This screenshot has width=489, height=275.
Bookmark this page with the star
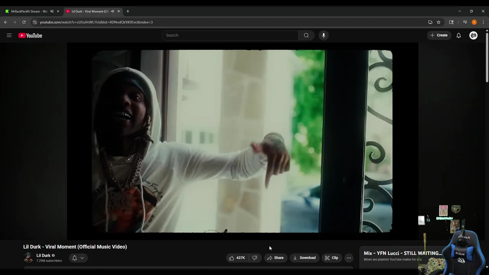439,22
